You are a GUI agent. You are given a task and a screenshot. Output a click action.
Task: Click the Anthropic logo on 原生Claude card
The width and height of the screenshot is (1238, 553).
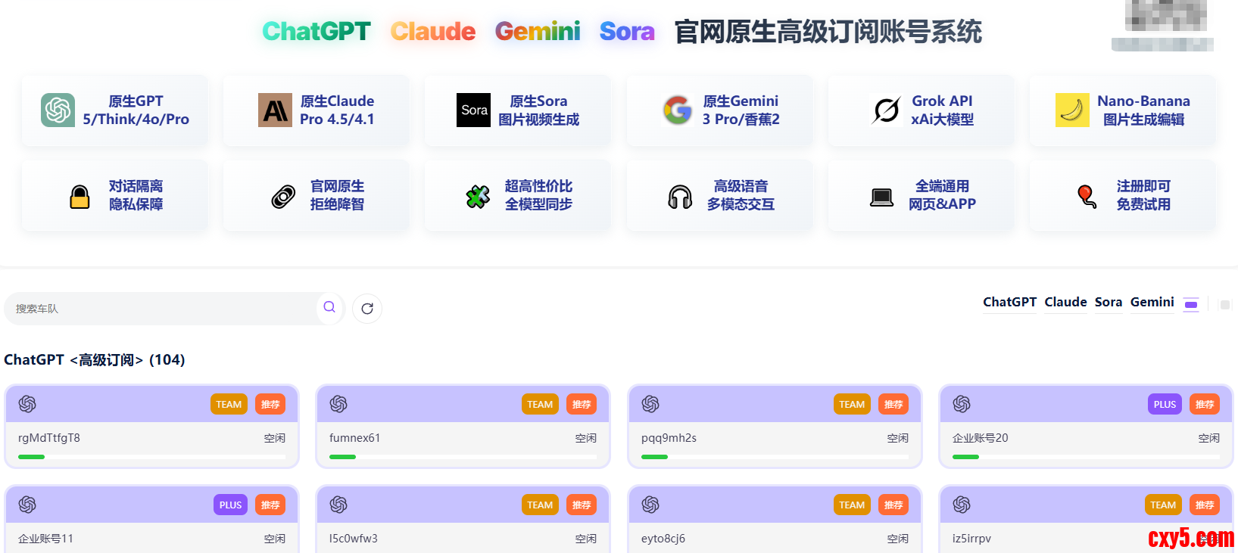pos(275,110)
